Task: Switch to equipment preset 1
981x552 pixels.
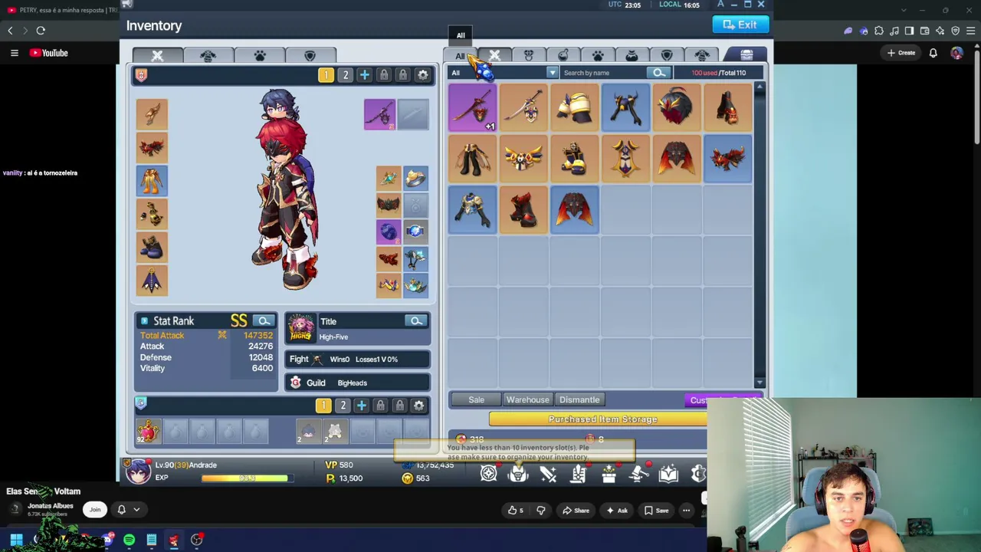Action: click(x=326, y=74)
